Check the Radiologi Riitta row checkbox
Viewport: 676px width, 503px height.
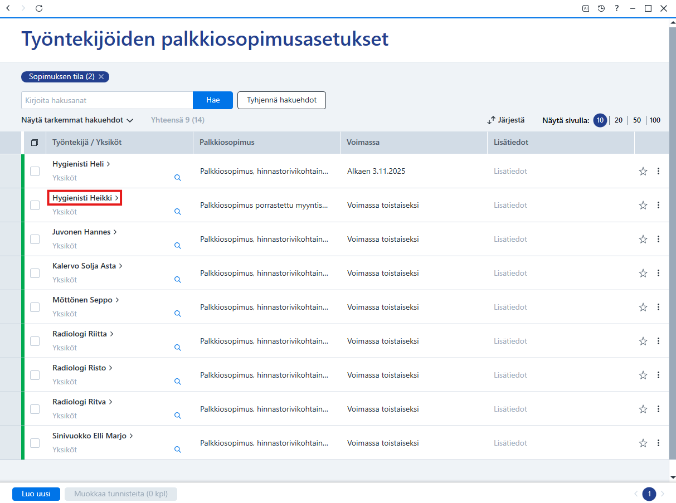(35, 341)
